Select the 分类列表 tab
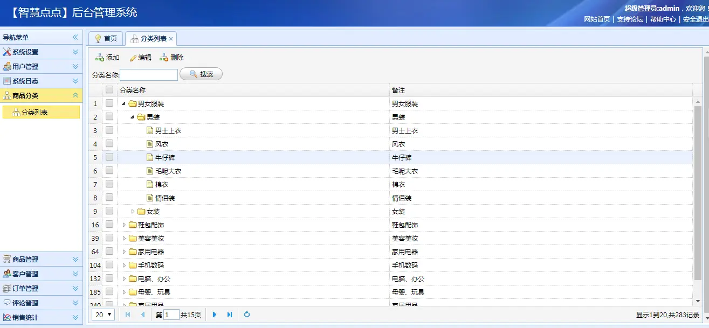 click(152, 39)
